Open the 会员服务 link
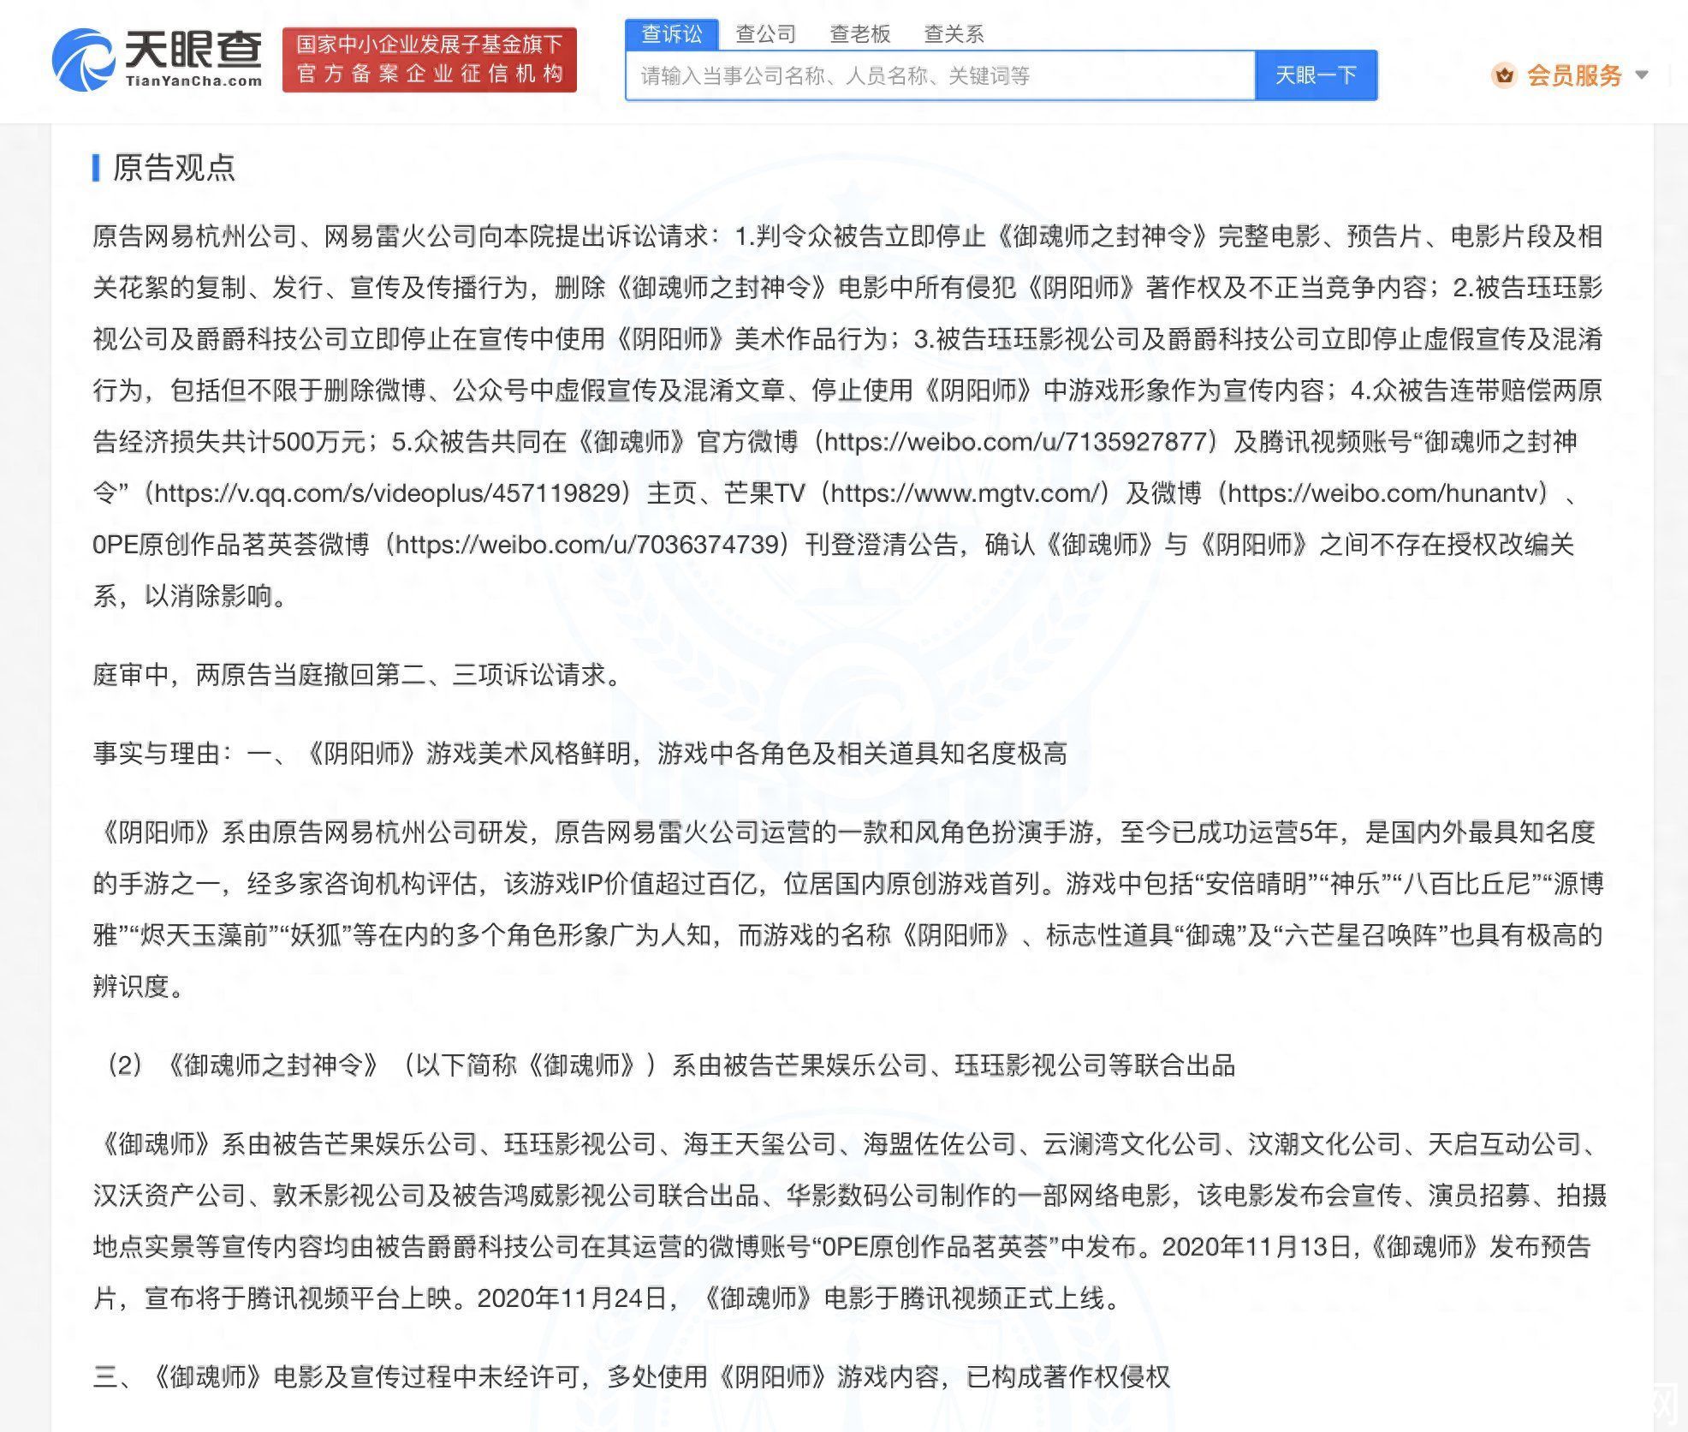Image resolution: width=1688 pixels, height=1432 pixels. [x=1575, y=75]
